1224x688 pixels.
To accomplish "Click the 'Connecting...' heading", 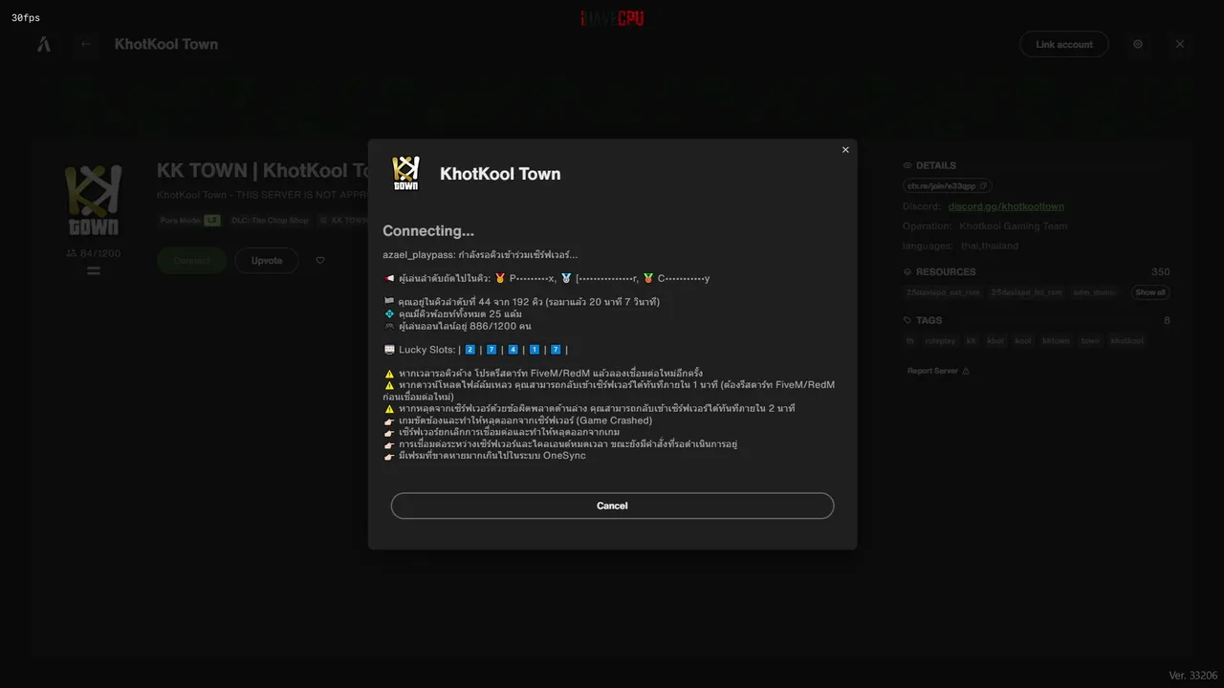I will click(x=428, y=231).
